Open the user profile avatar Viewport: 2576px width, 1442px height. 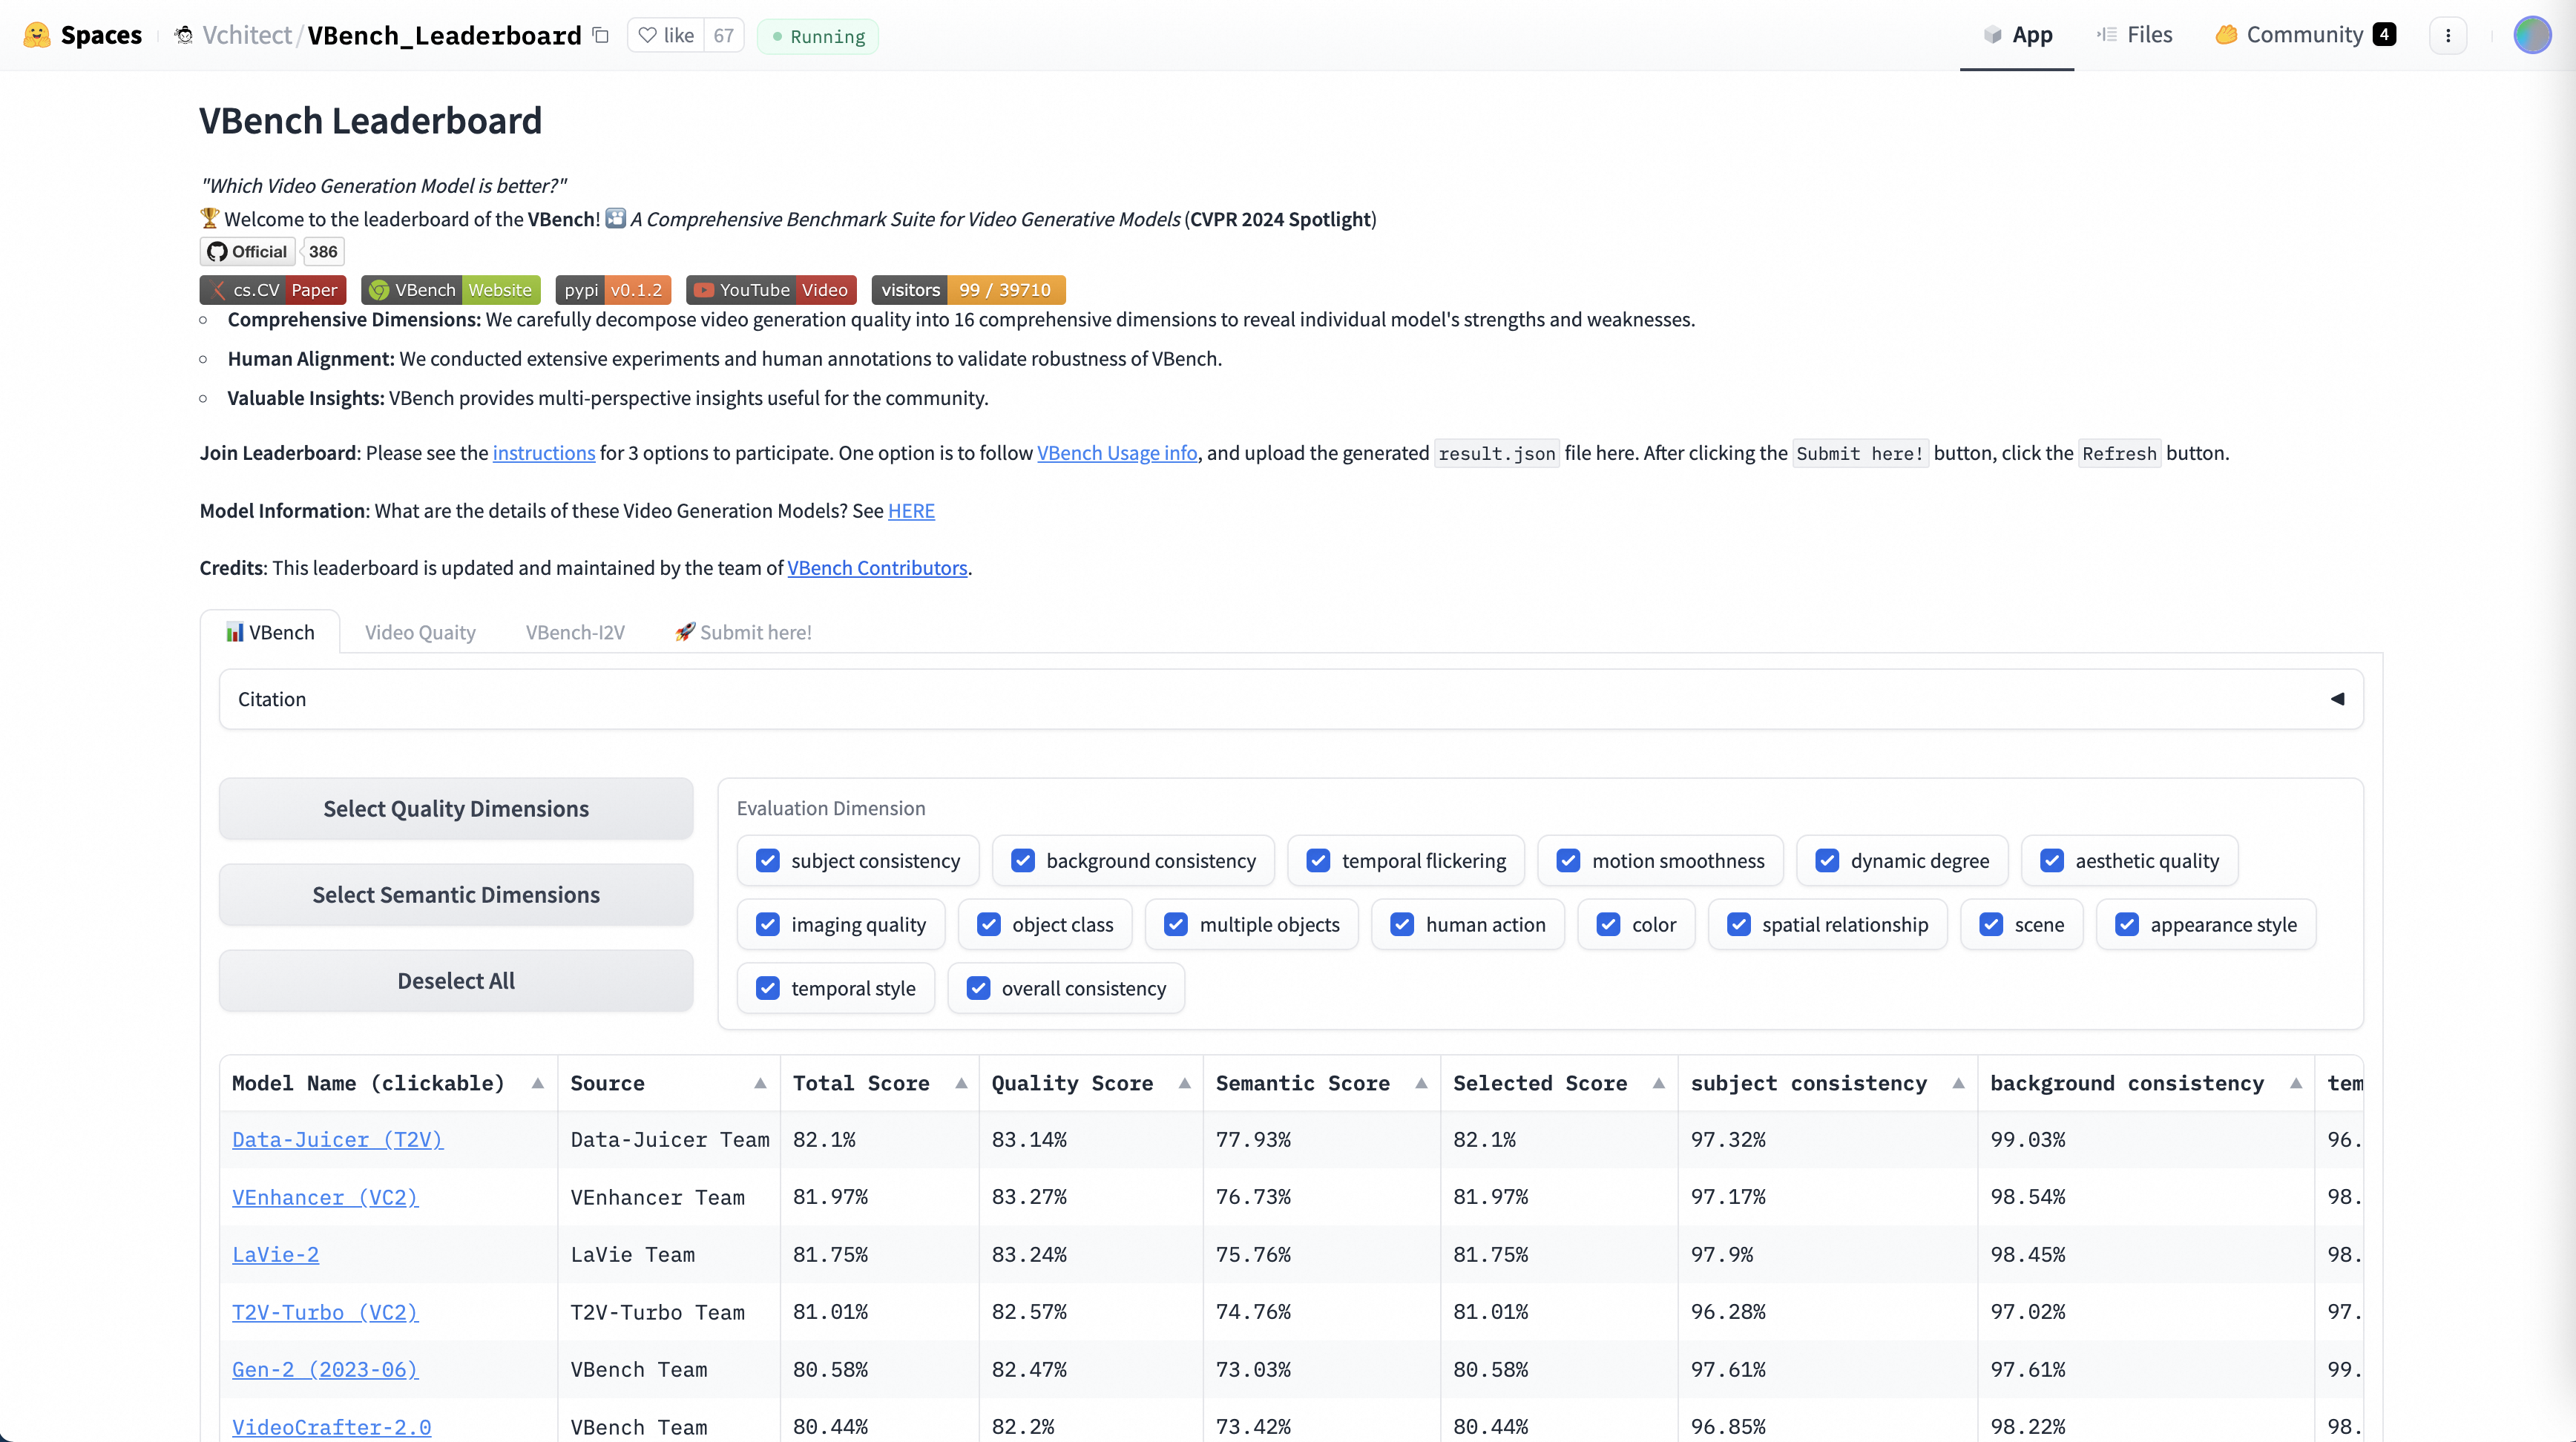pyautogui.click(x=2532, y=35)
